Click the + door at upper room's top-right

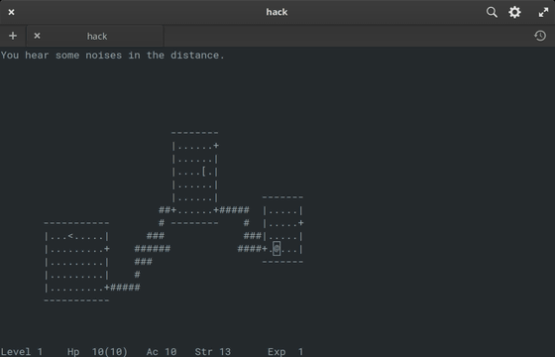(x=216, y=146)
